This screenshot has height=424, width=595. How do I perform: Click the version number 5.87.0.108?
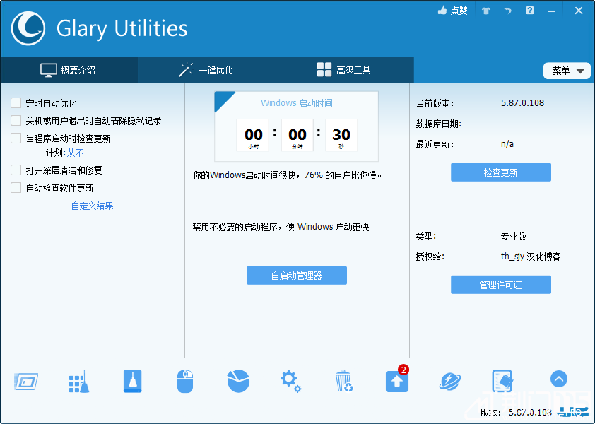pos(522,103)
